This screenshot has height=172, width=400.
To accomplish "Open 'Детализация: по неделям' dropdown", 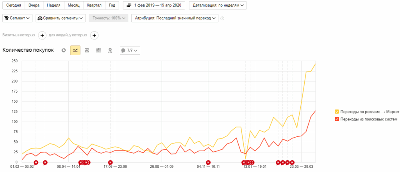I will (x=218, y=5).
